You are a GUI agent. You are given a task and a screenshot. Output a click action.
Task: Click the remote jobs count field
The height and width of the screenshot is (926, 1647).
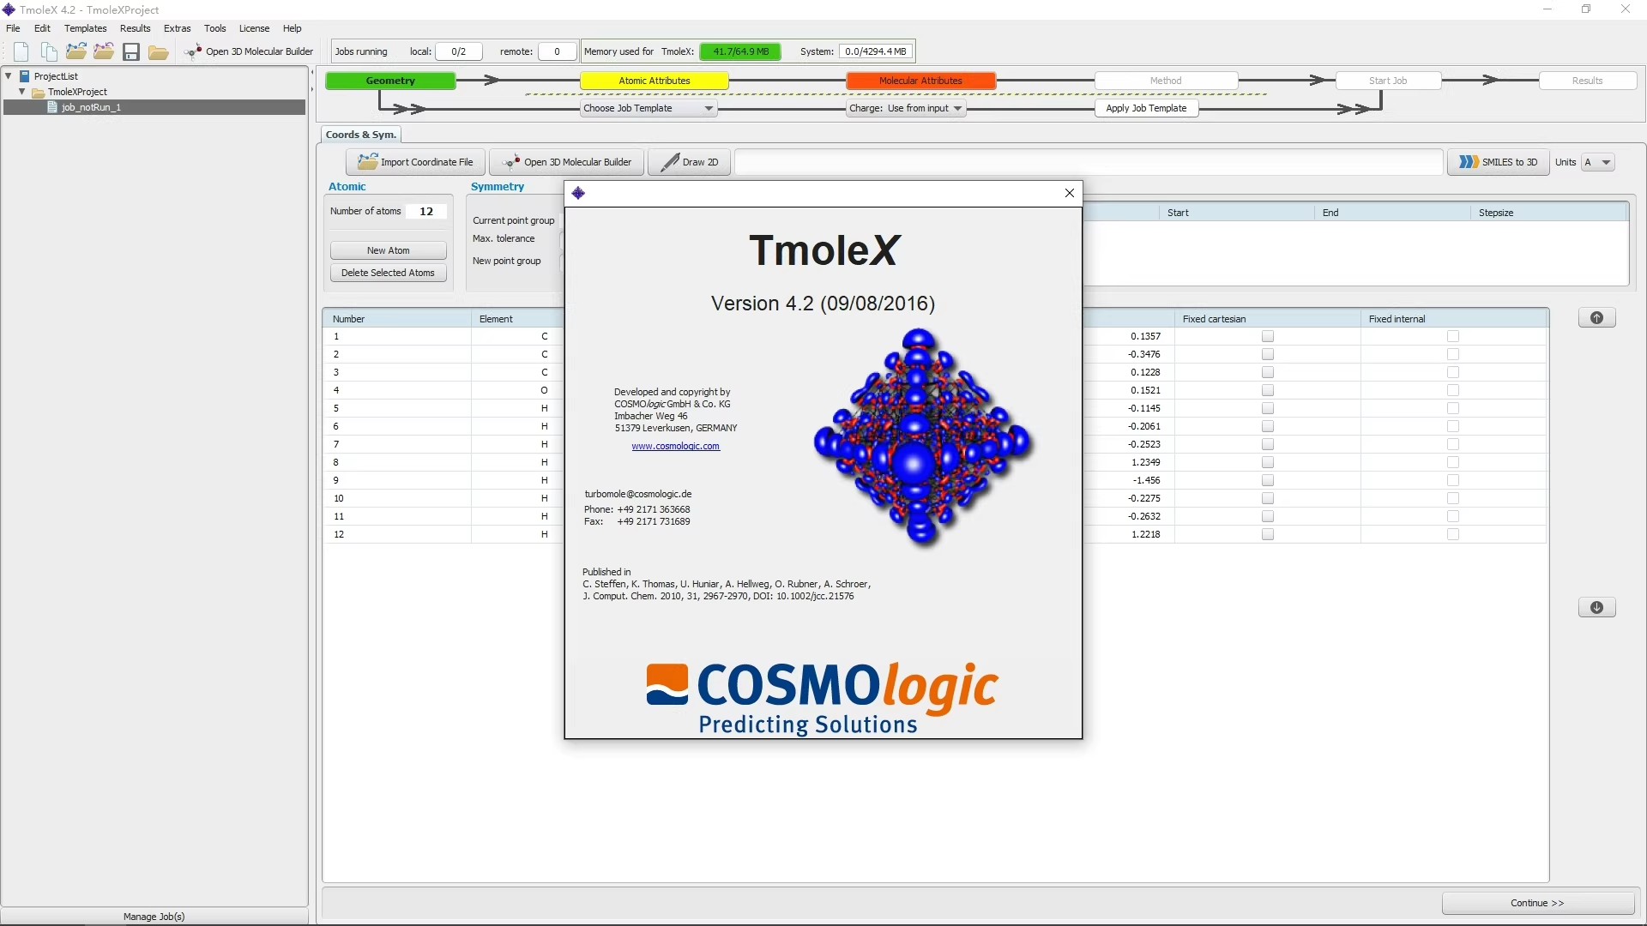tap(557, 51)
